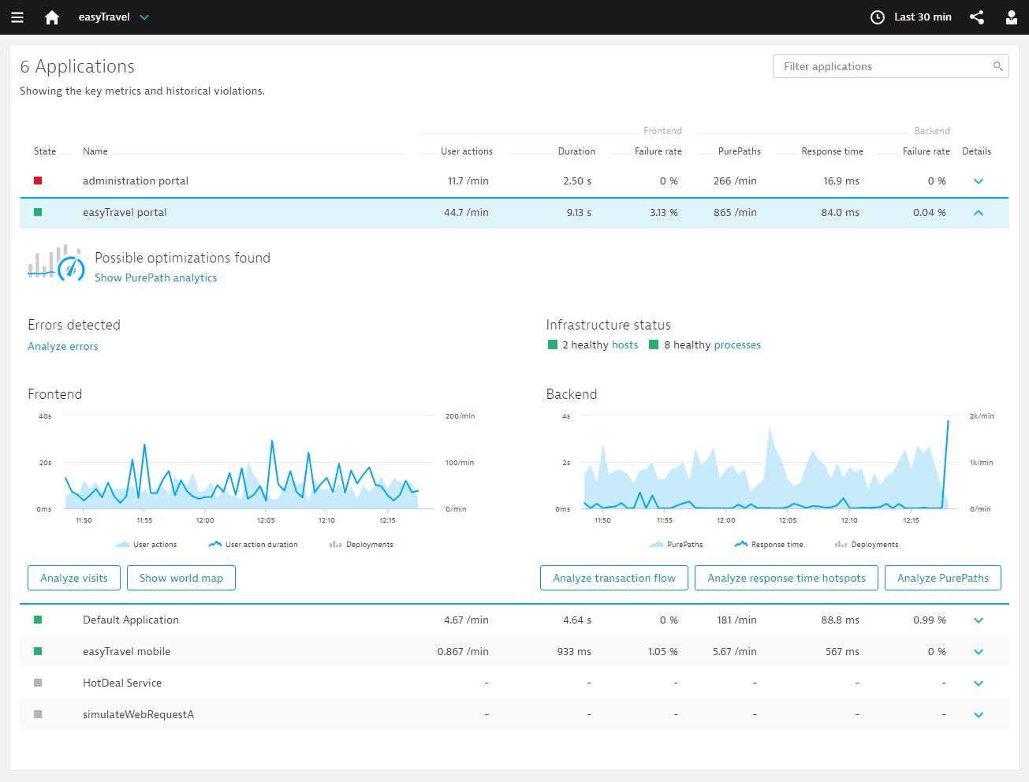Open the easyTravel environment dropdown
The image size is (1029, 782).
click(x=114, y=17)
